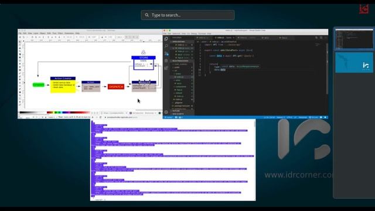Select the Paint Bucket tool in Inkscape
The width and height of the screenshot is (375, 211).
coord(20,92)
